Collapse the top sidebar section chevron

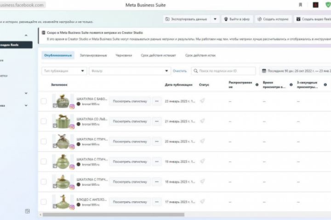[26, 35]
